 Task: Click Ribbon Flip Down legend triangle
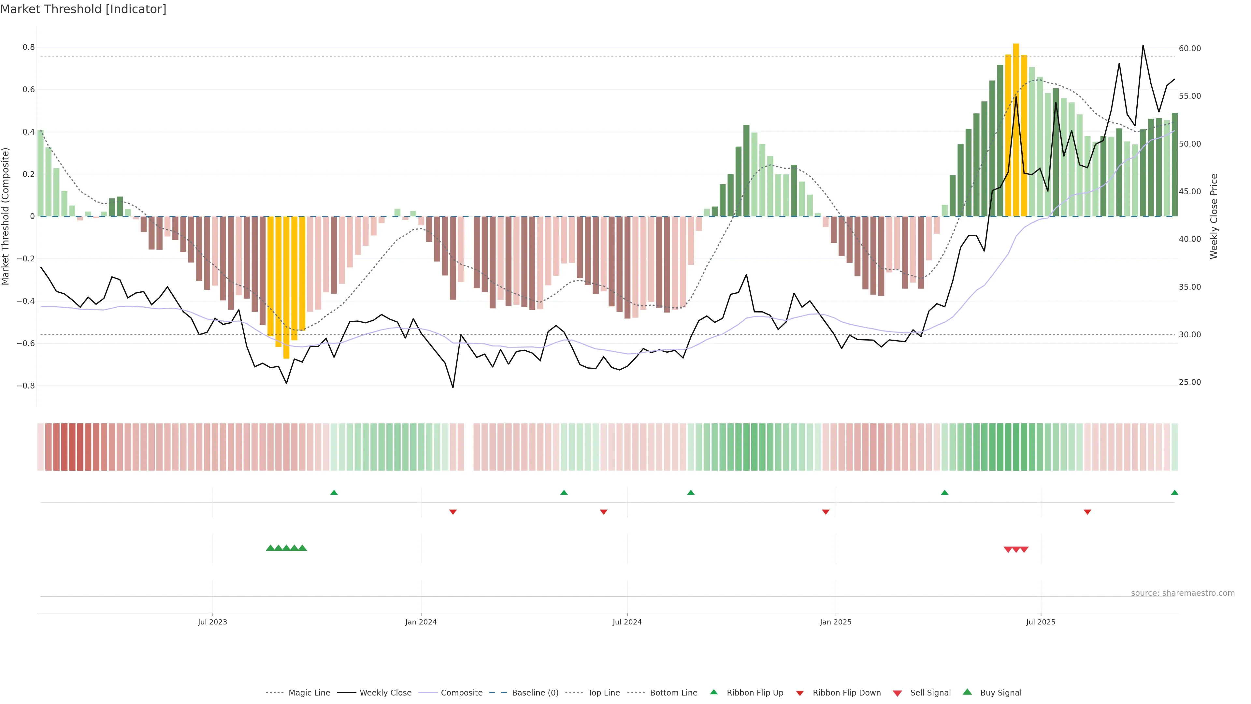point(800,693)
